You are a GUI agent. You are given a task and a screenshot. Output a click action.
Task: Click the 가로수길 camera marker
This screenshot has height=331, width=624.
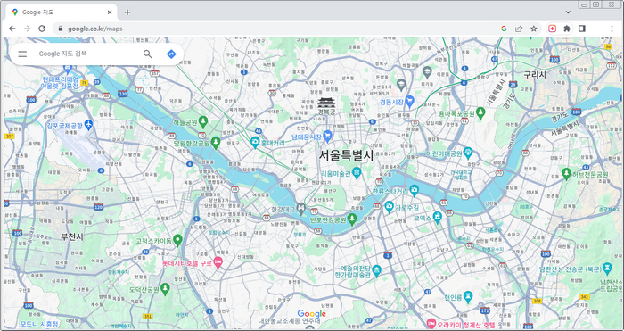tap(390, 206)
